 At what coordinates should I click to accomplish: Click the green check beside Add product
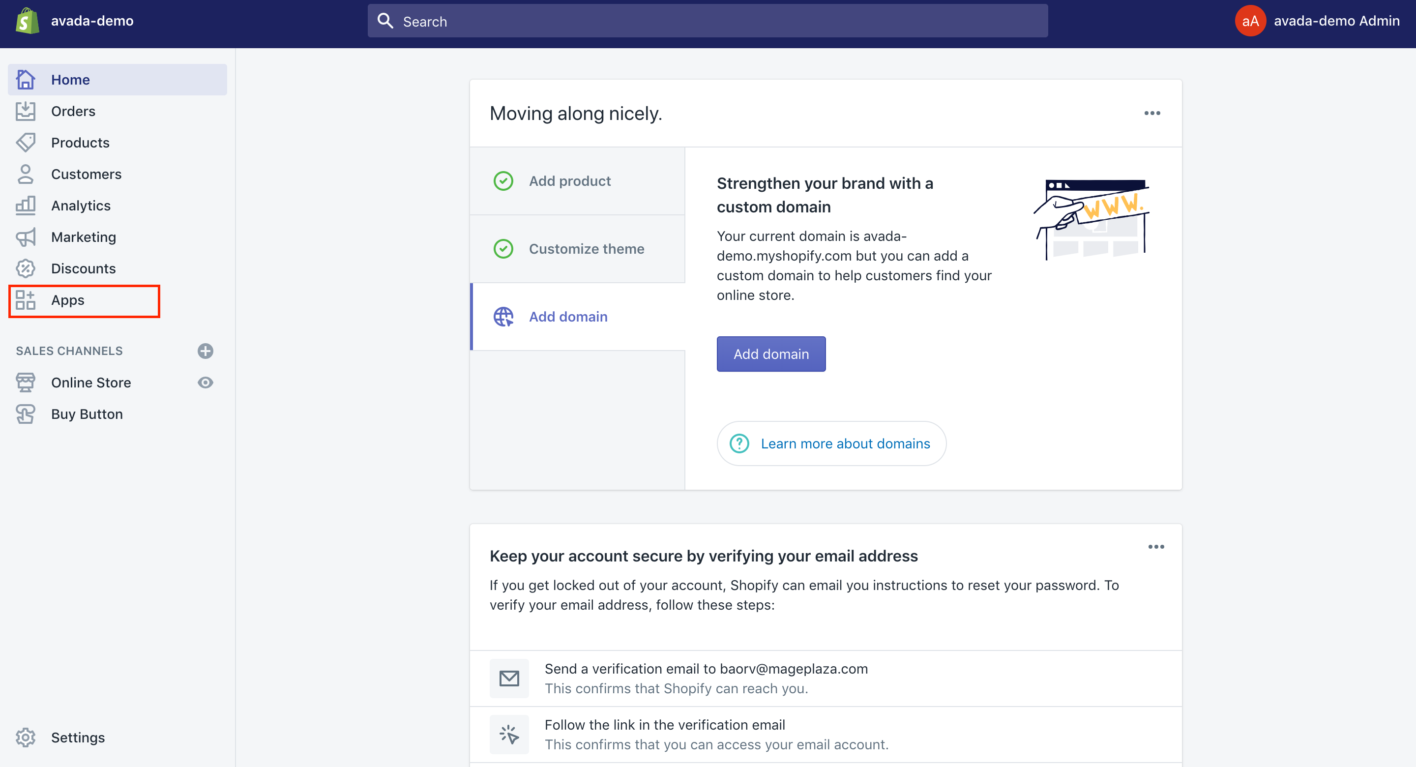pyautogui.click(x=503, y=181)
